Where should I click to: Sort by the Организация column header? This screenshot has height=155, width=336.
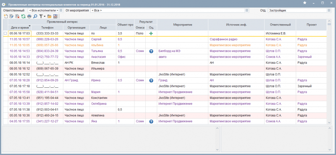tap(76, 28)
